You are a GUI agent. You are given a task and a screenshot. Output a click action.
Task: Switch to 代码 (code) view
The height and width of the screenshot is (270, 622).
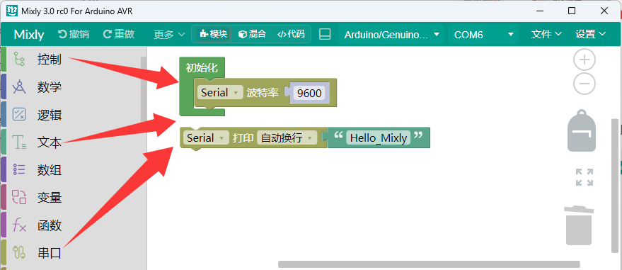[x=291, y=34]
